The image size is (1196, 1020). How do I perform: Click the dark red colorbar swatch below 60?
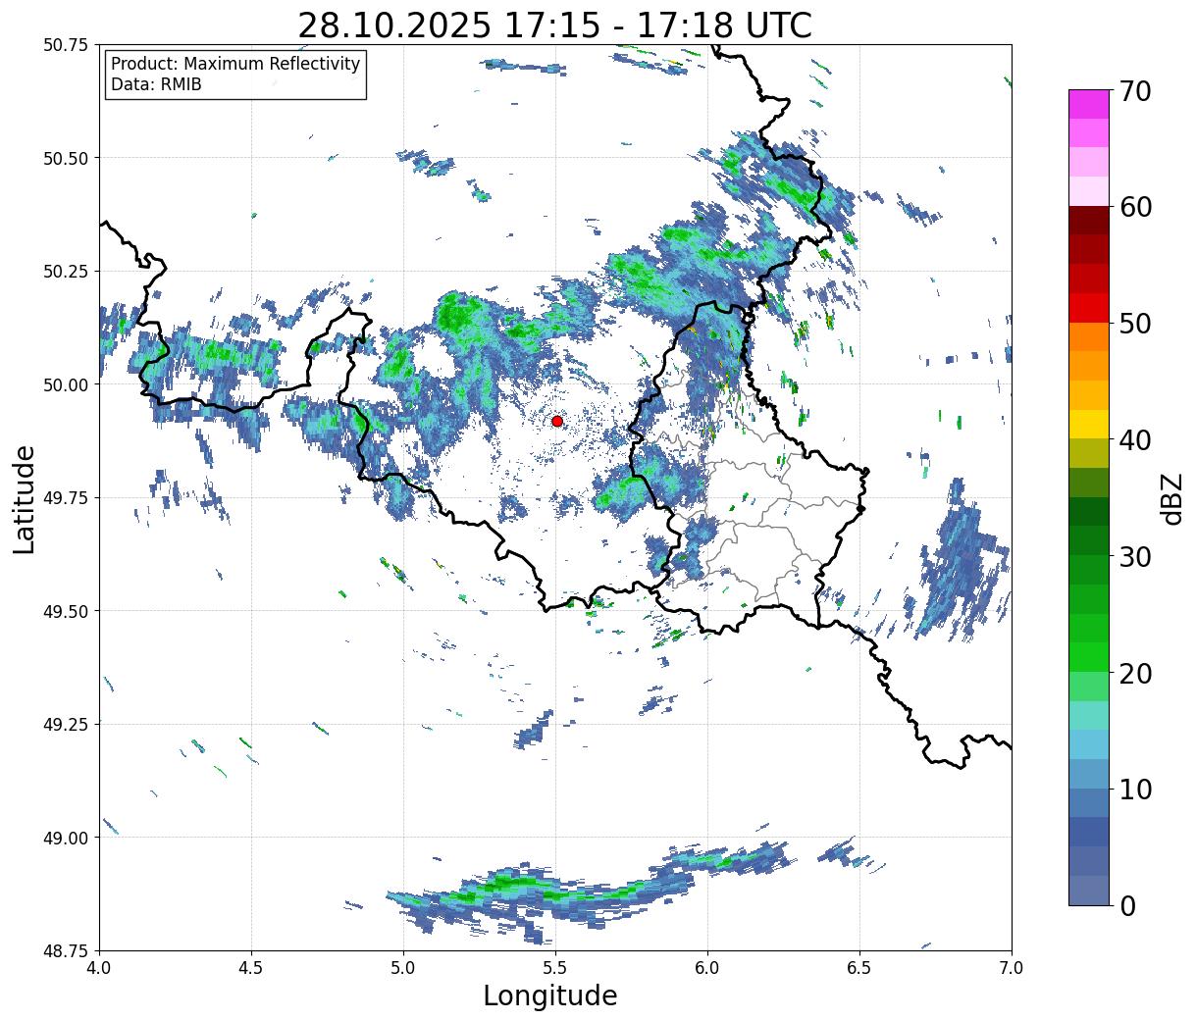1089,221
